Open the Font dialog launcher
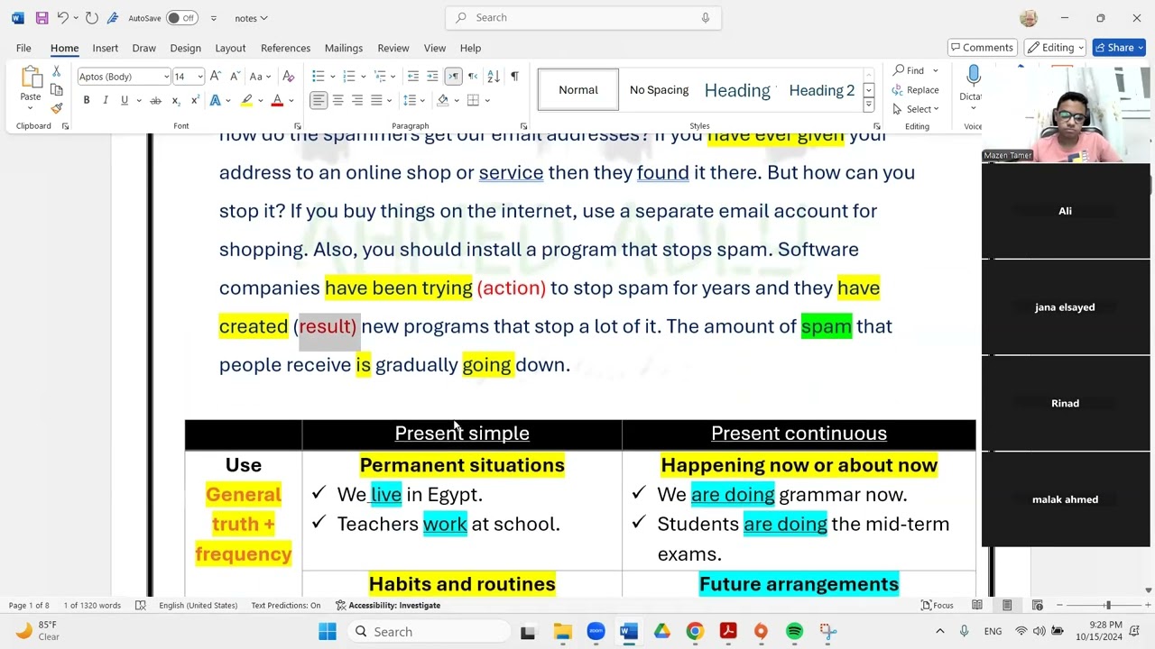Screen dimensions: 1155x649 coord(297,126)
